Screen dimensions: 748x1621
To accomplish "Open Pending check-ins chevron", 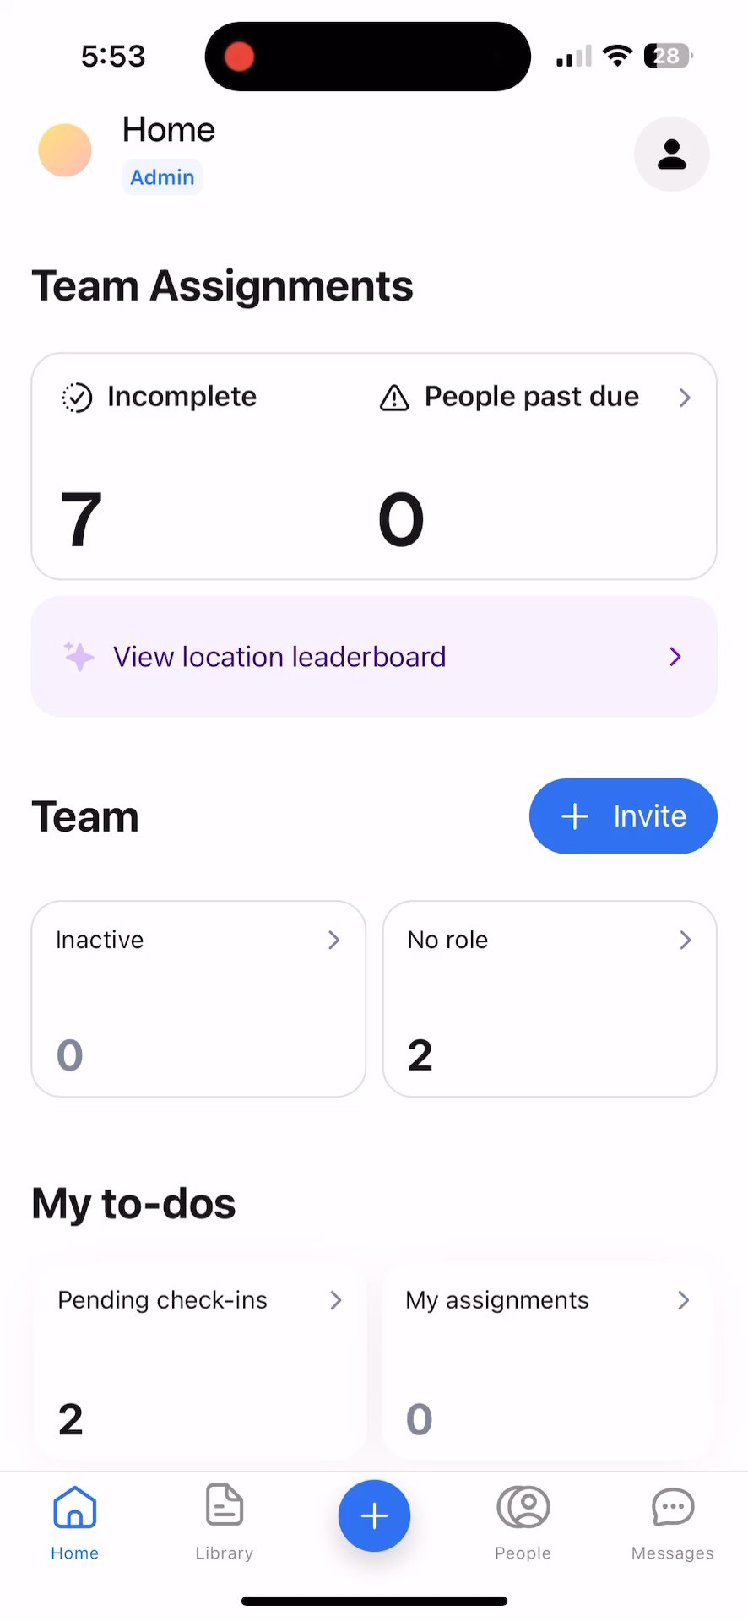I will (x=336, y=1300).
